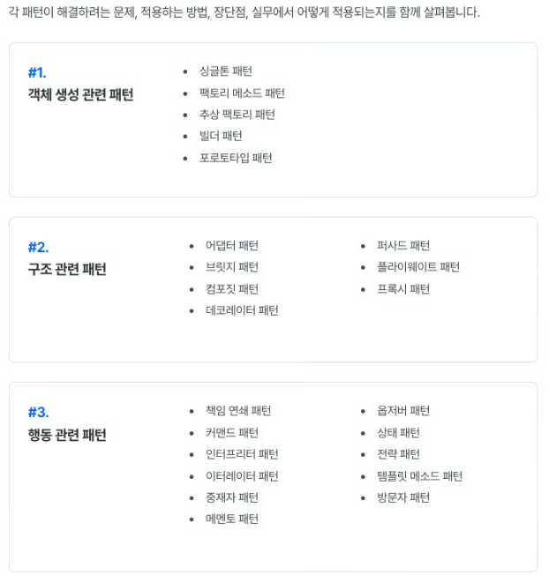This screenshot has width=549, height=575.
Task: Click the 어댑터 패턴 link
Action: pyautogui.click(x=231, y=245)
